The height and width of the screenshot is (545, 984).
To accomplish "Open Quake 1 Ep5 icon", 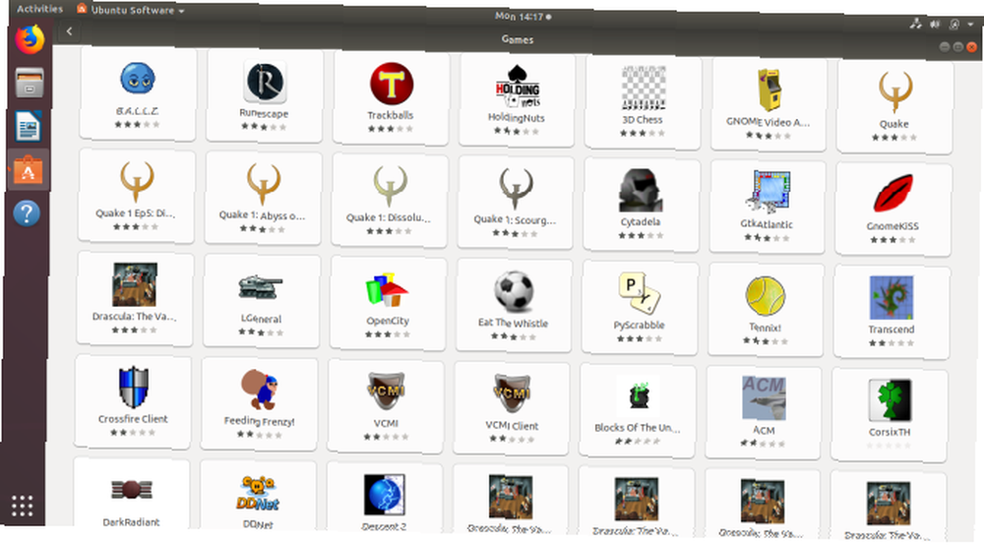I will pos(136,181).
